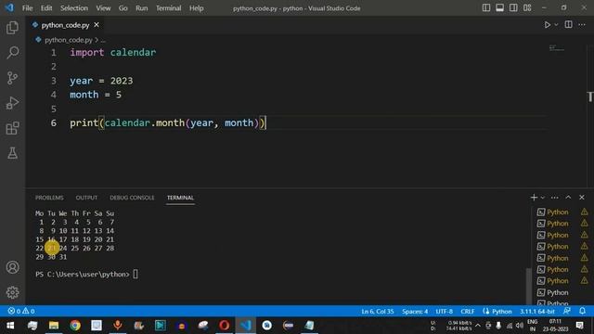Click the warning icon on first Python terminal
Image resolution: width=594 pixels, height=334 pixels.
pyautogui.click(x=585, y=212)
